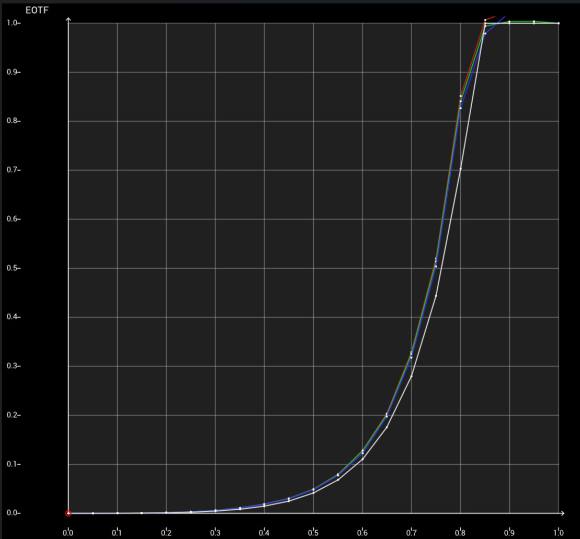
Task: Select the white curve point at x 0.6
Action: (x=362, y=459)
